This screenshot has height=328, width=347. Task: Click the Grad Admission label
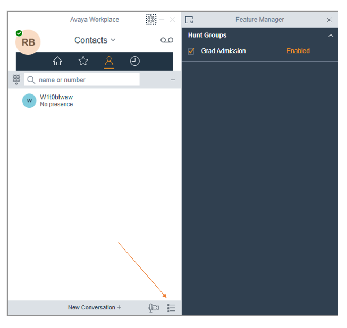click(223, 51)
